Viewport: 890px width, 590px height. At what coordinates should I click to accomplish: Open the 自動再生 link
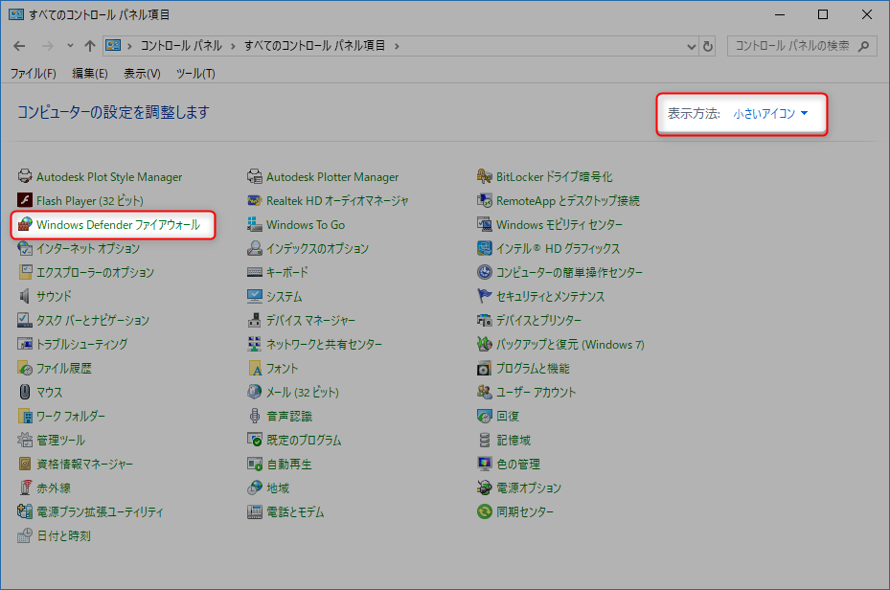pos(289,465)
